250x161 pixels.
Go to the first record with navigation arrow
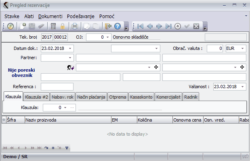[140, 27]
